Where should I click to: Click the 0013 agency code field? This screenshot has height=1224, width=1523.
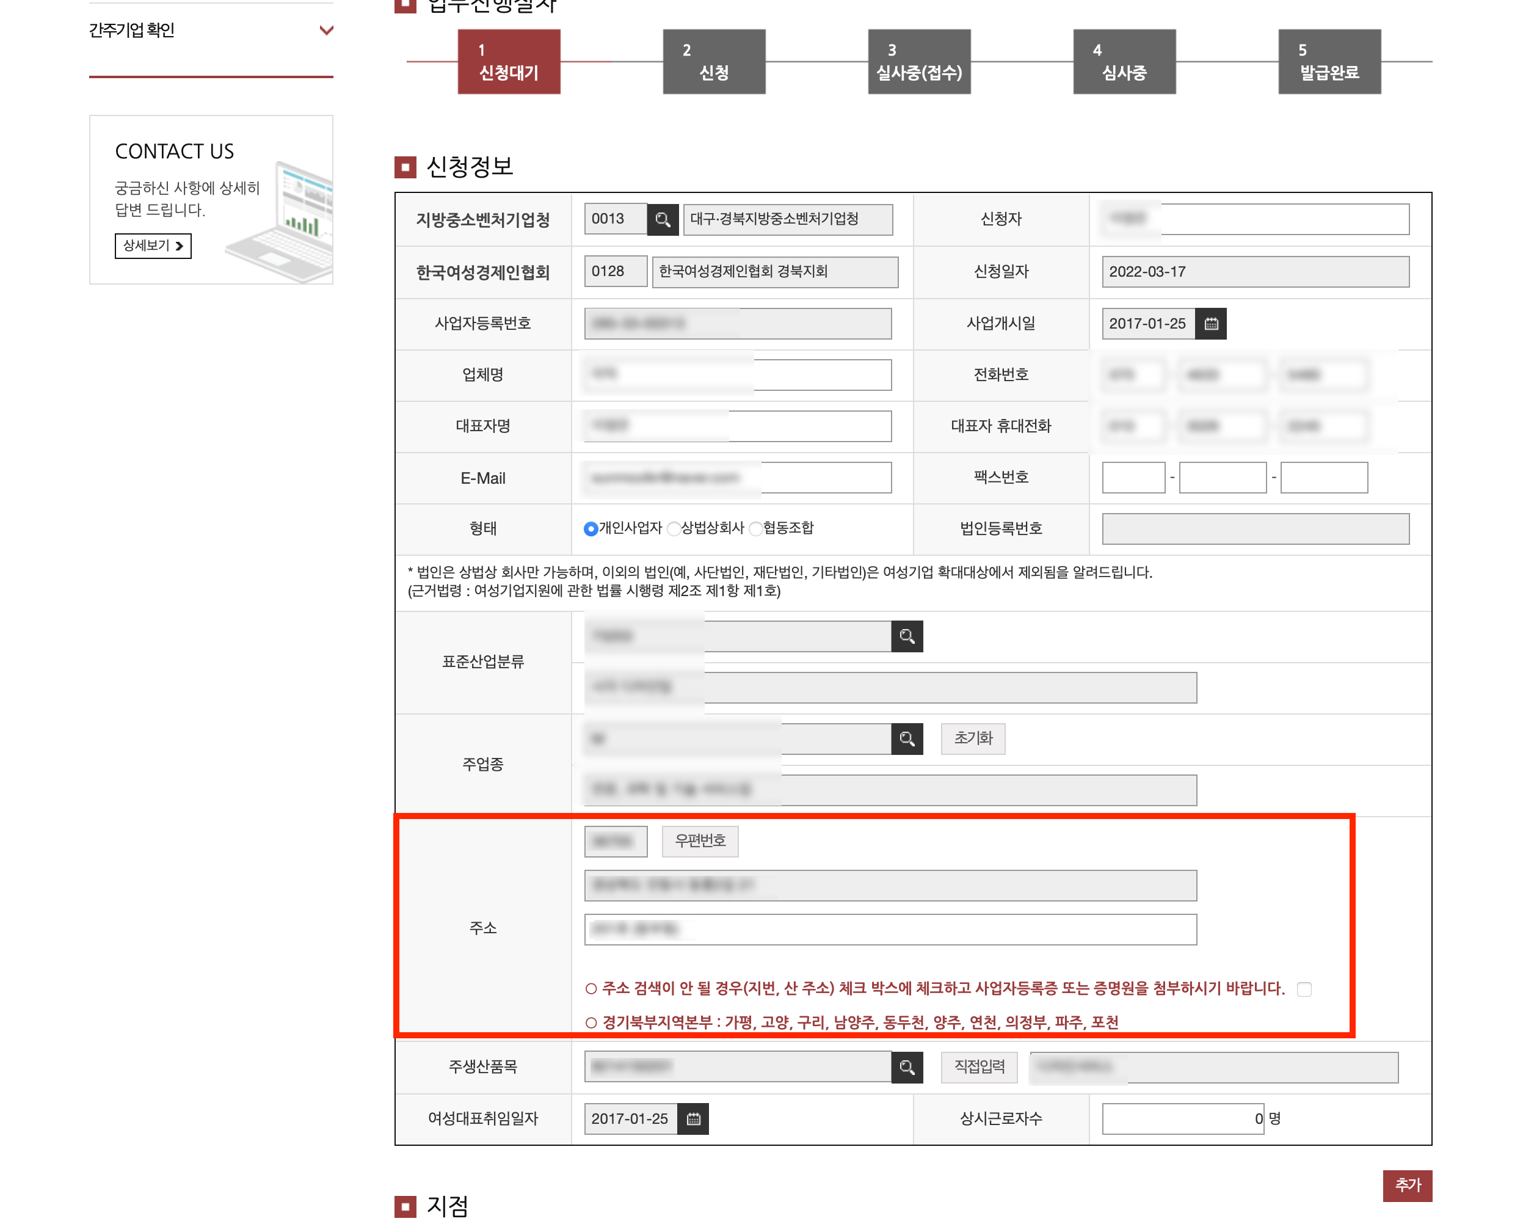pyautogui.click(x=616, y=219)
